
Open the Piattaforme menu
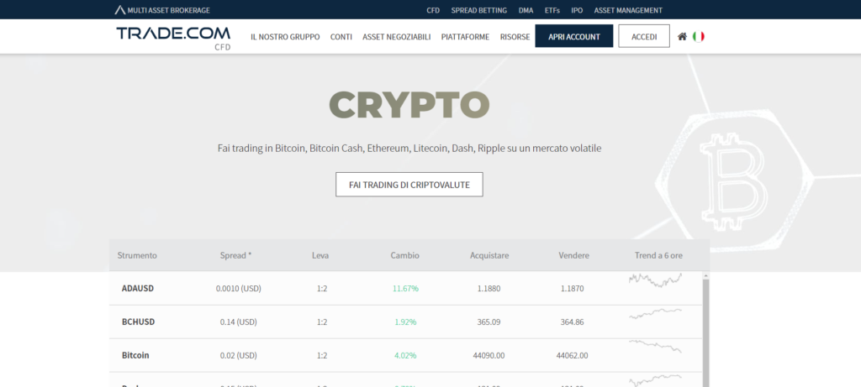[x=465, y=37]
